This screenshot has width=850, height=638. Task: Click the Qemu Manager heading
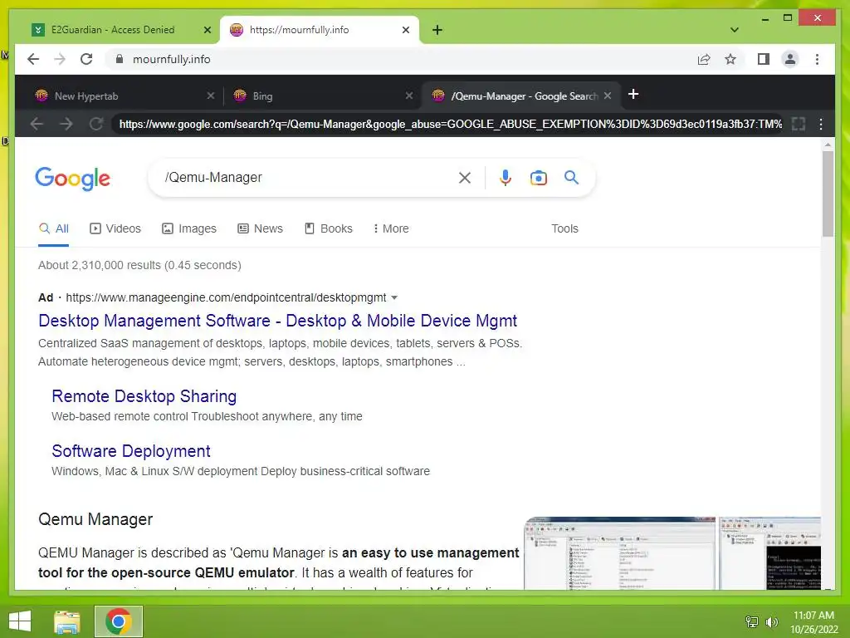(x=95, y=520)
